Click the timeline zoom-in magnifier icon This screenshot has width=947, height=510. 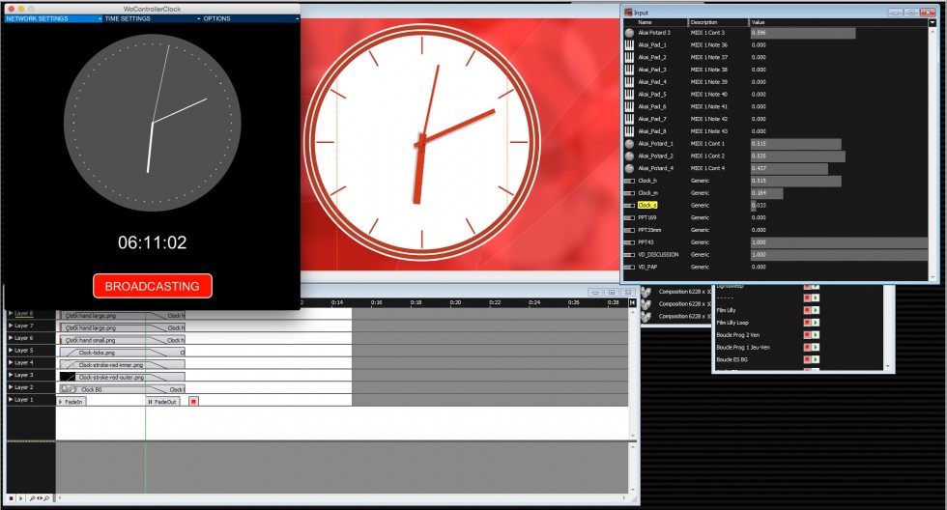point(33,498)
